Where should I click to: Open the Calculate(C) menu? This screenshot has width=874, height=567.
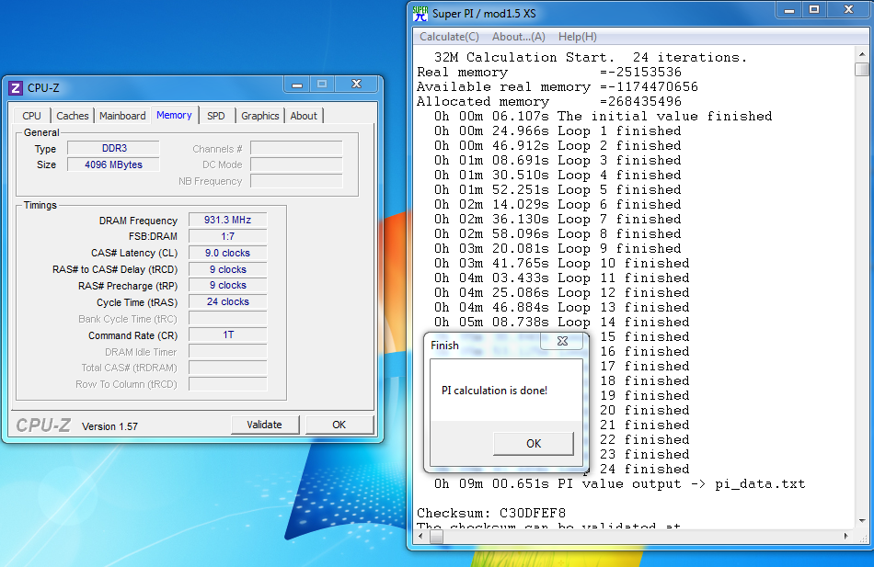tap(449, 37)
